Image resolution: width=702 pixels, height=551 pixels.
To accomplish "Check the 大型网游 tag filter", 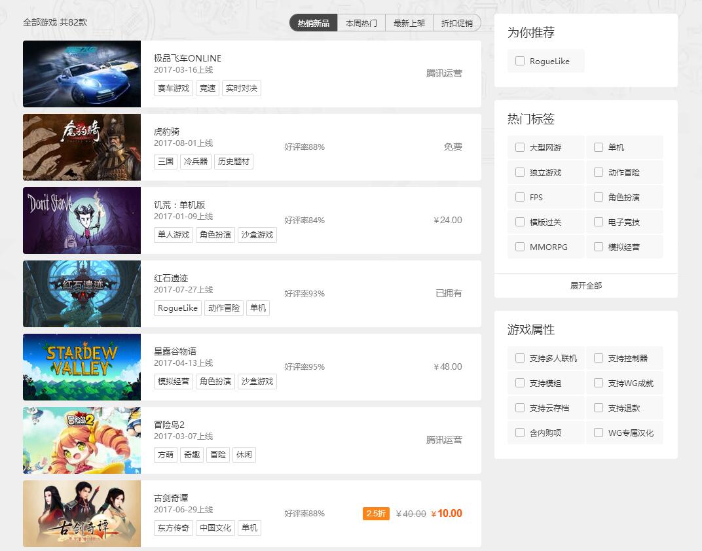I will (x=519, y=147).
